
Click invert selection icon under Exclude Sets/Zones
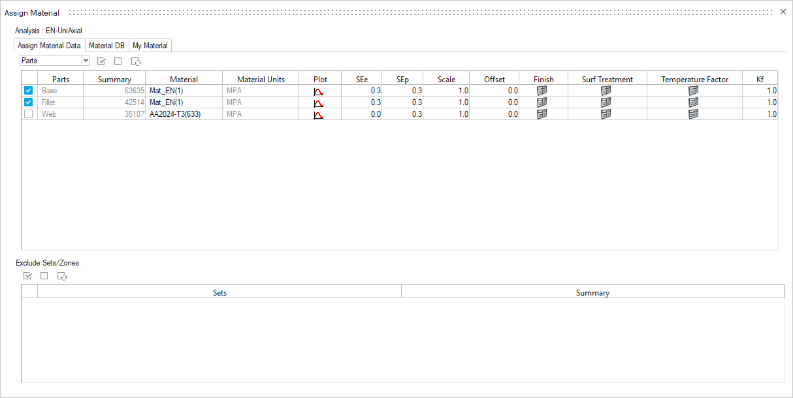pos(62,276)
